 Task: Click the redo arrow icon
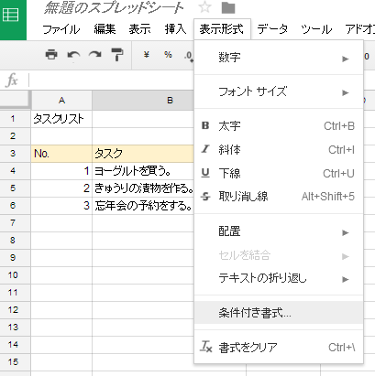pyautogui.click(x=95, y=55)
